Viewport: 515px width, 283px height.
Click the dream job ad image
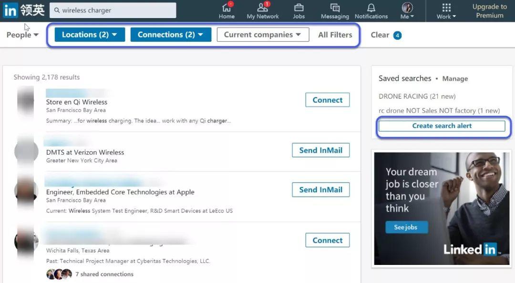coord(442,209)
